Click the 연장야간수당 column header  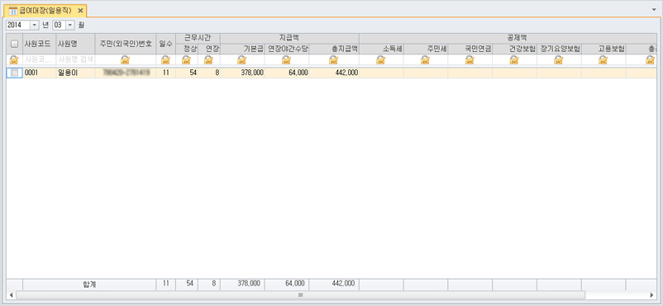287,49
